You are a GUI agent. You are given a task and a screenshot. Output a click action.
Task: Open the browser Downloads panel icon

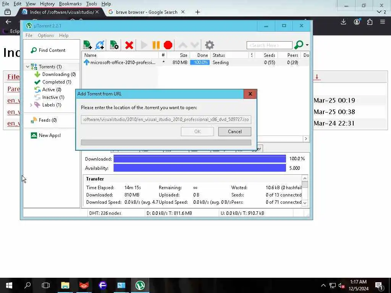click(343, 22)
